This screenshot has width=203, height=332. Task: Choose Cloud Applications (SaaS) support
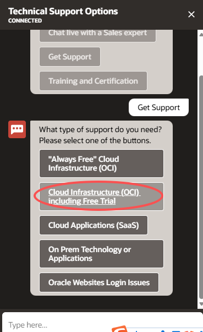[94, 225]
